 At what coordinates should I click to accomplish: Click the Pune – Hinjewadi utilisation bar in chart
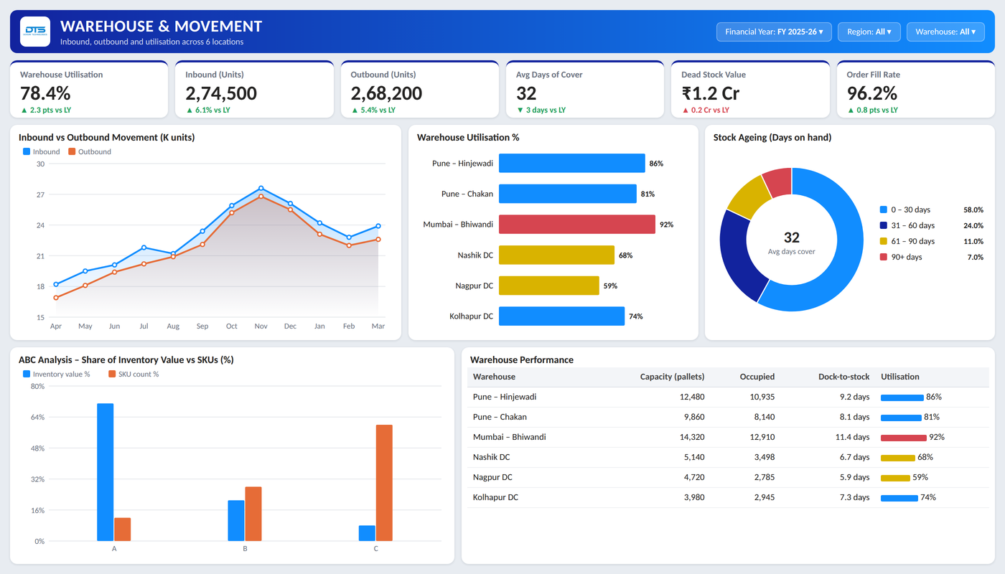pos(572,164)
